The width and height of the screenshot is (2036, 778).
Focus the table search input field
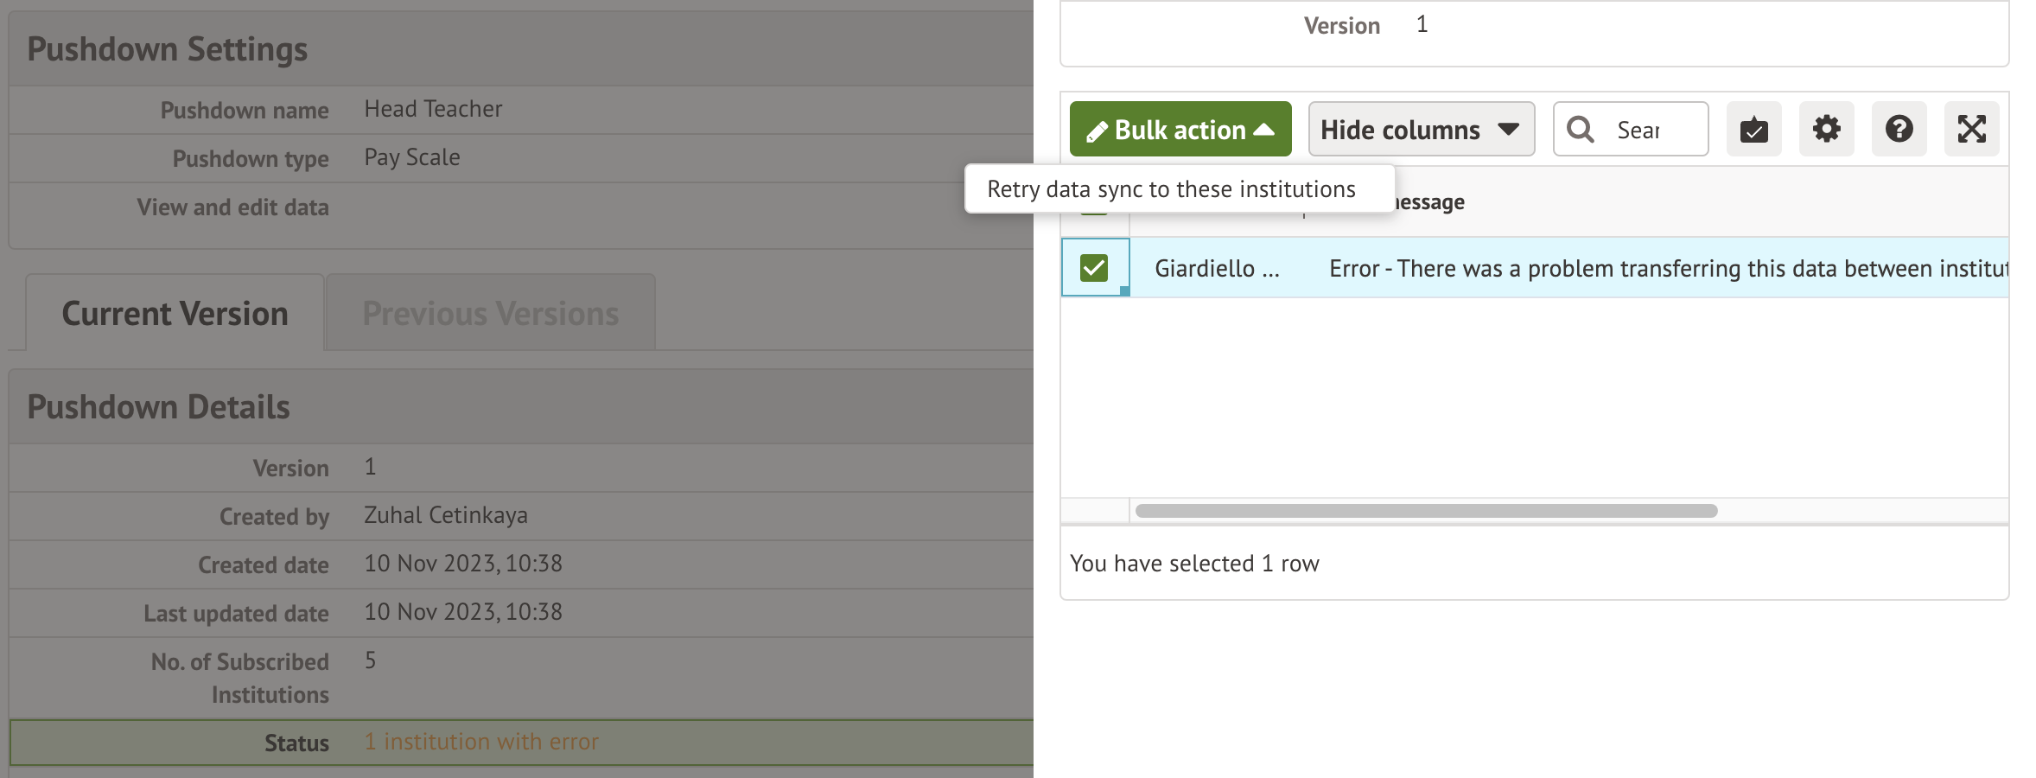[x=1651, y=130]
